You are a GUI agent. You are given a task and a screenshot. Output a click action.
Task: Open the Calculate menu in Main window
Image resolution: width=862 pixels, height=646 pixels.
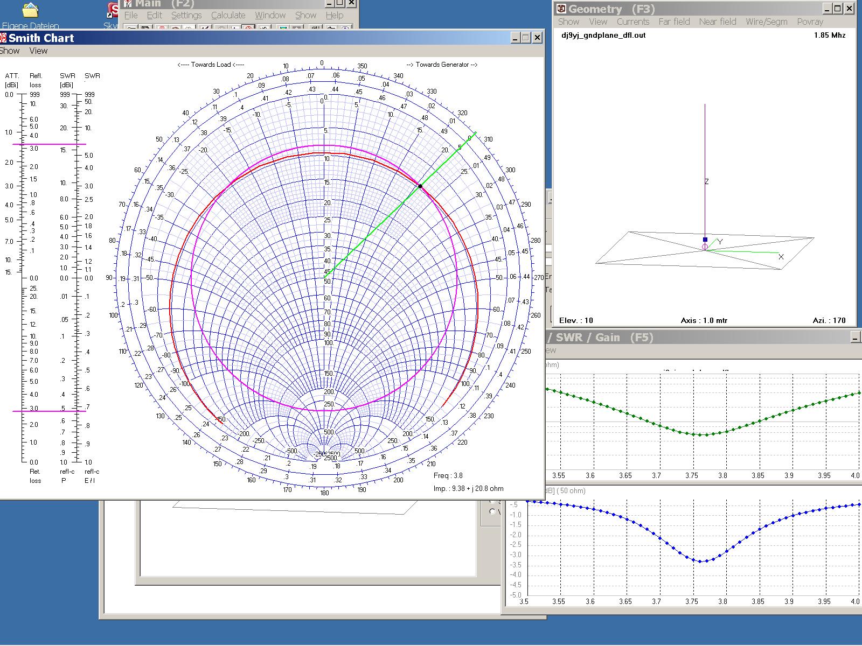pyautogui.click(x=228, y=16)
